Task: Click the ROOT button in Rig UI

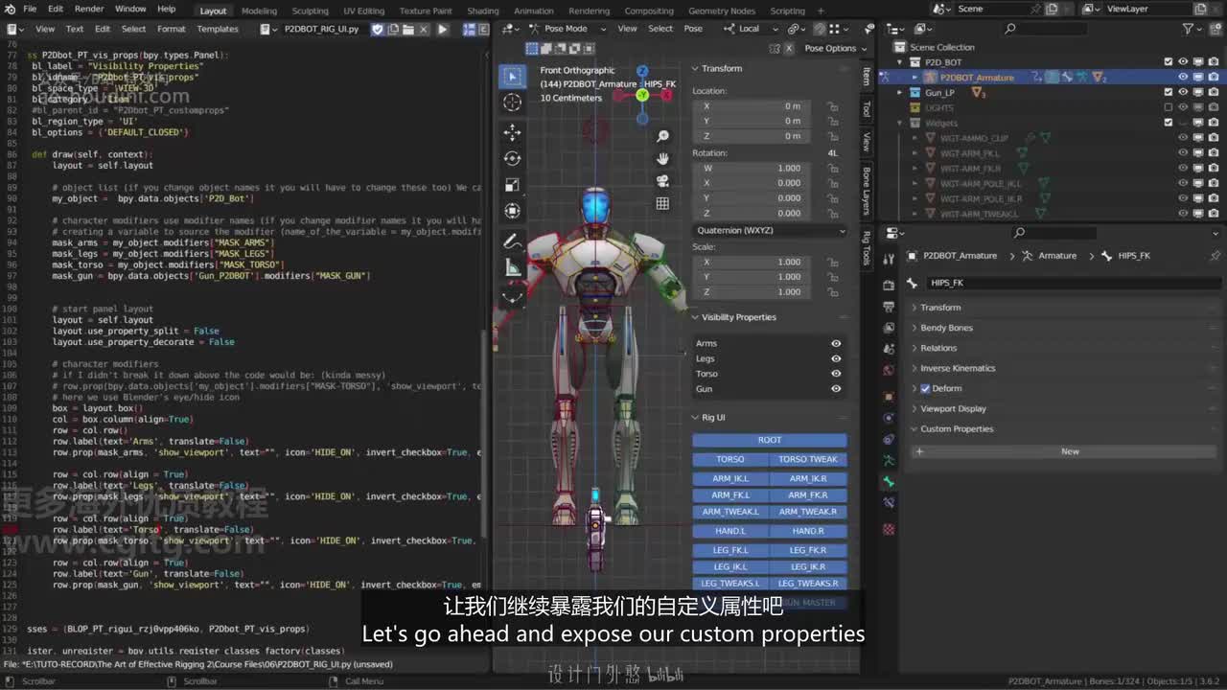Action: (770, 440)
